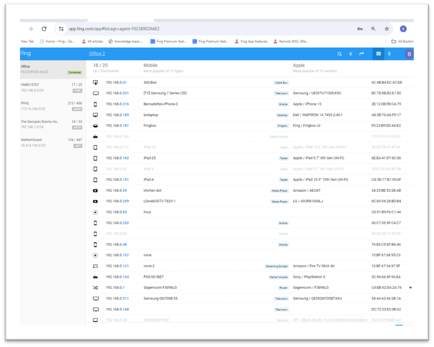The image size is (434, 347).
Task: Click the sort order icon in the blue toolbar
Action: click(351, 54)
